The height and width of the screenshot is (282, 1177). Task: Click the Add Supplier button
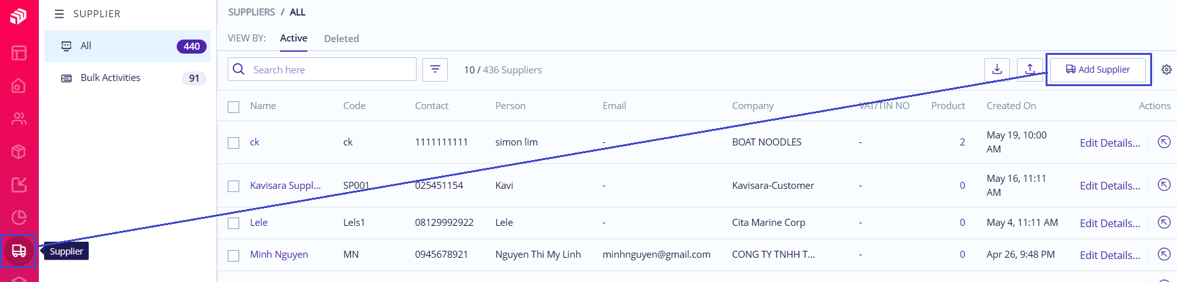click(x=1098, y=70)
